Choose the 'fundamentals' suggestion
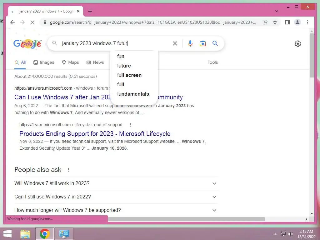Viewport: 320px width, 240px height. (x=134, y=94)
